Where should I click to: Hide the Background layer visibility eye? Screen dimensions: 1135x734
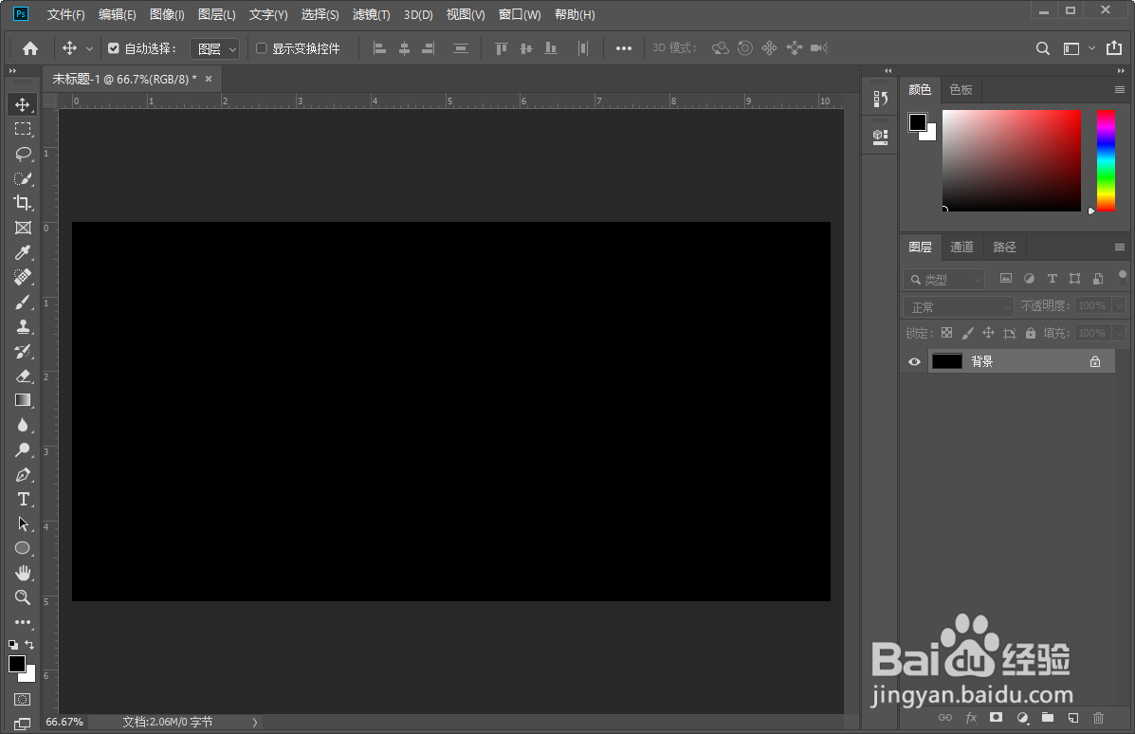click(913, 361)
